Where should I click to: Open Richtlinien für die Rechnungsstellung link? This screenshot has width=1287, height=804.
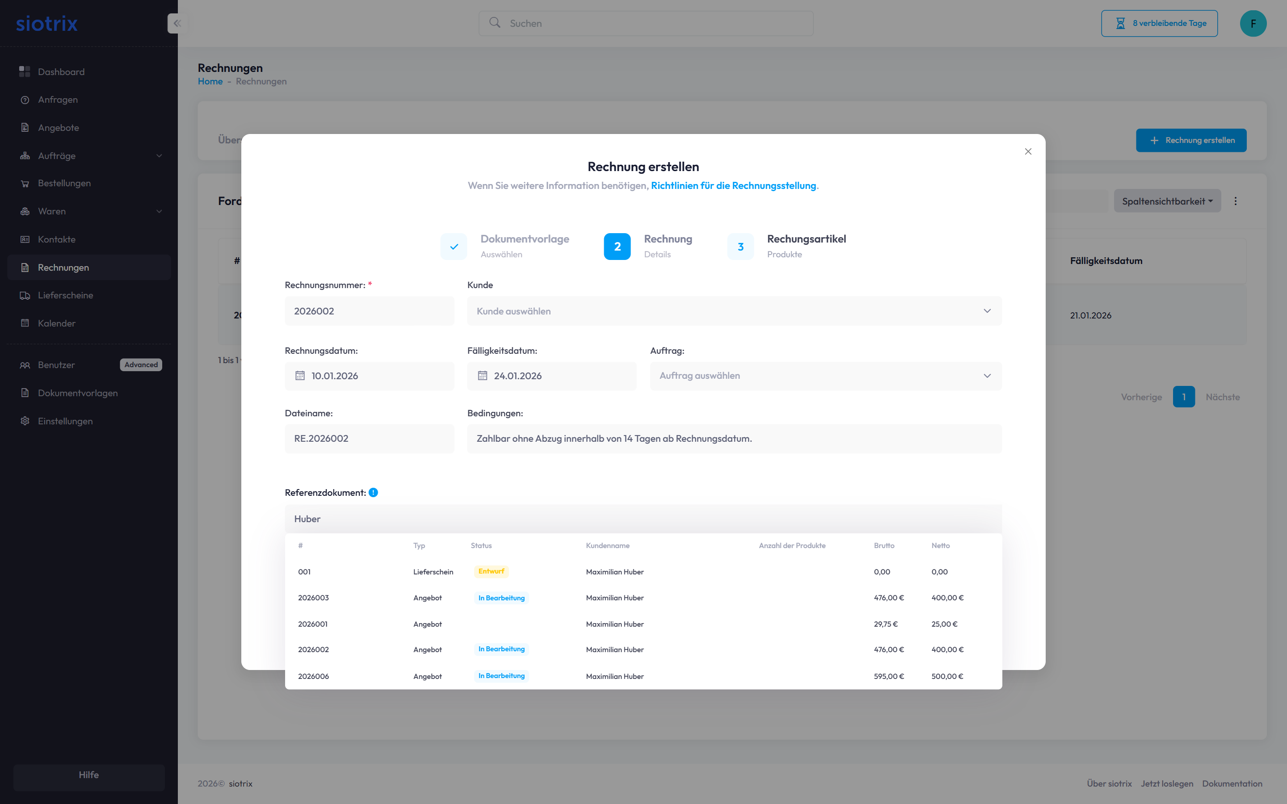click(733, 185)
